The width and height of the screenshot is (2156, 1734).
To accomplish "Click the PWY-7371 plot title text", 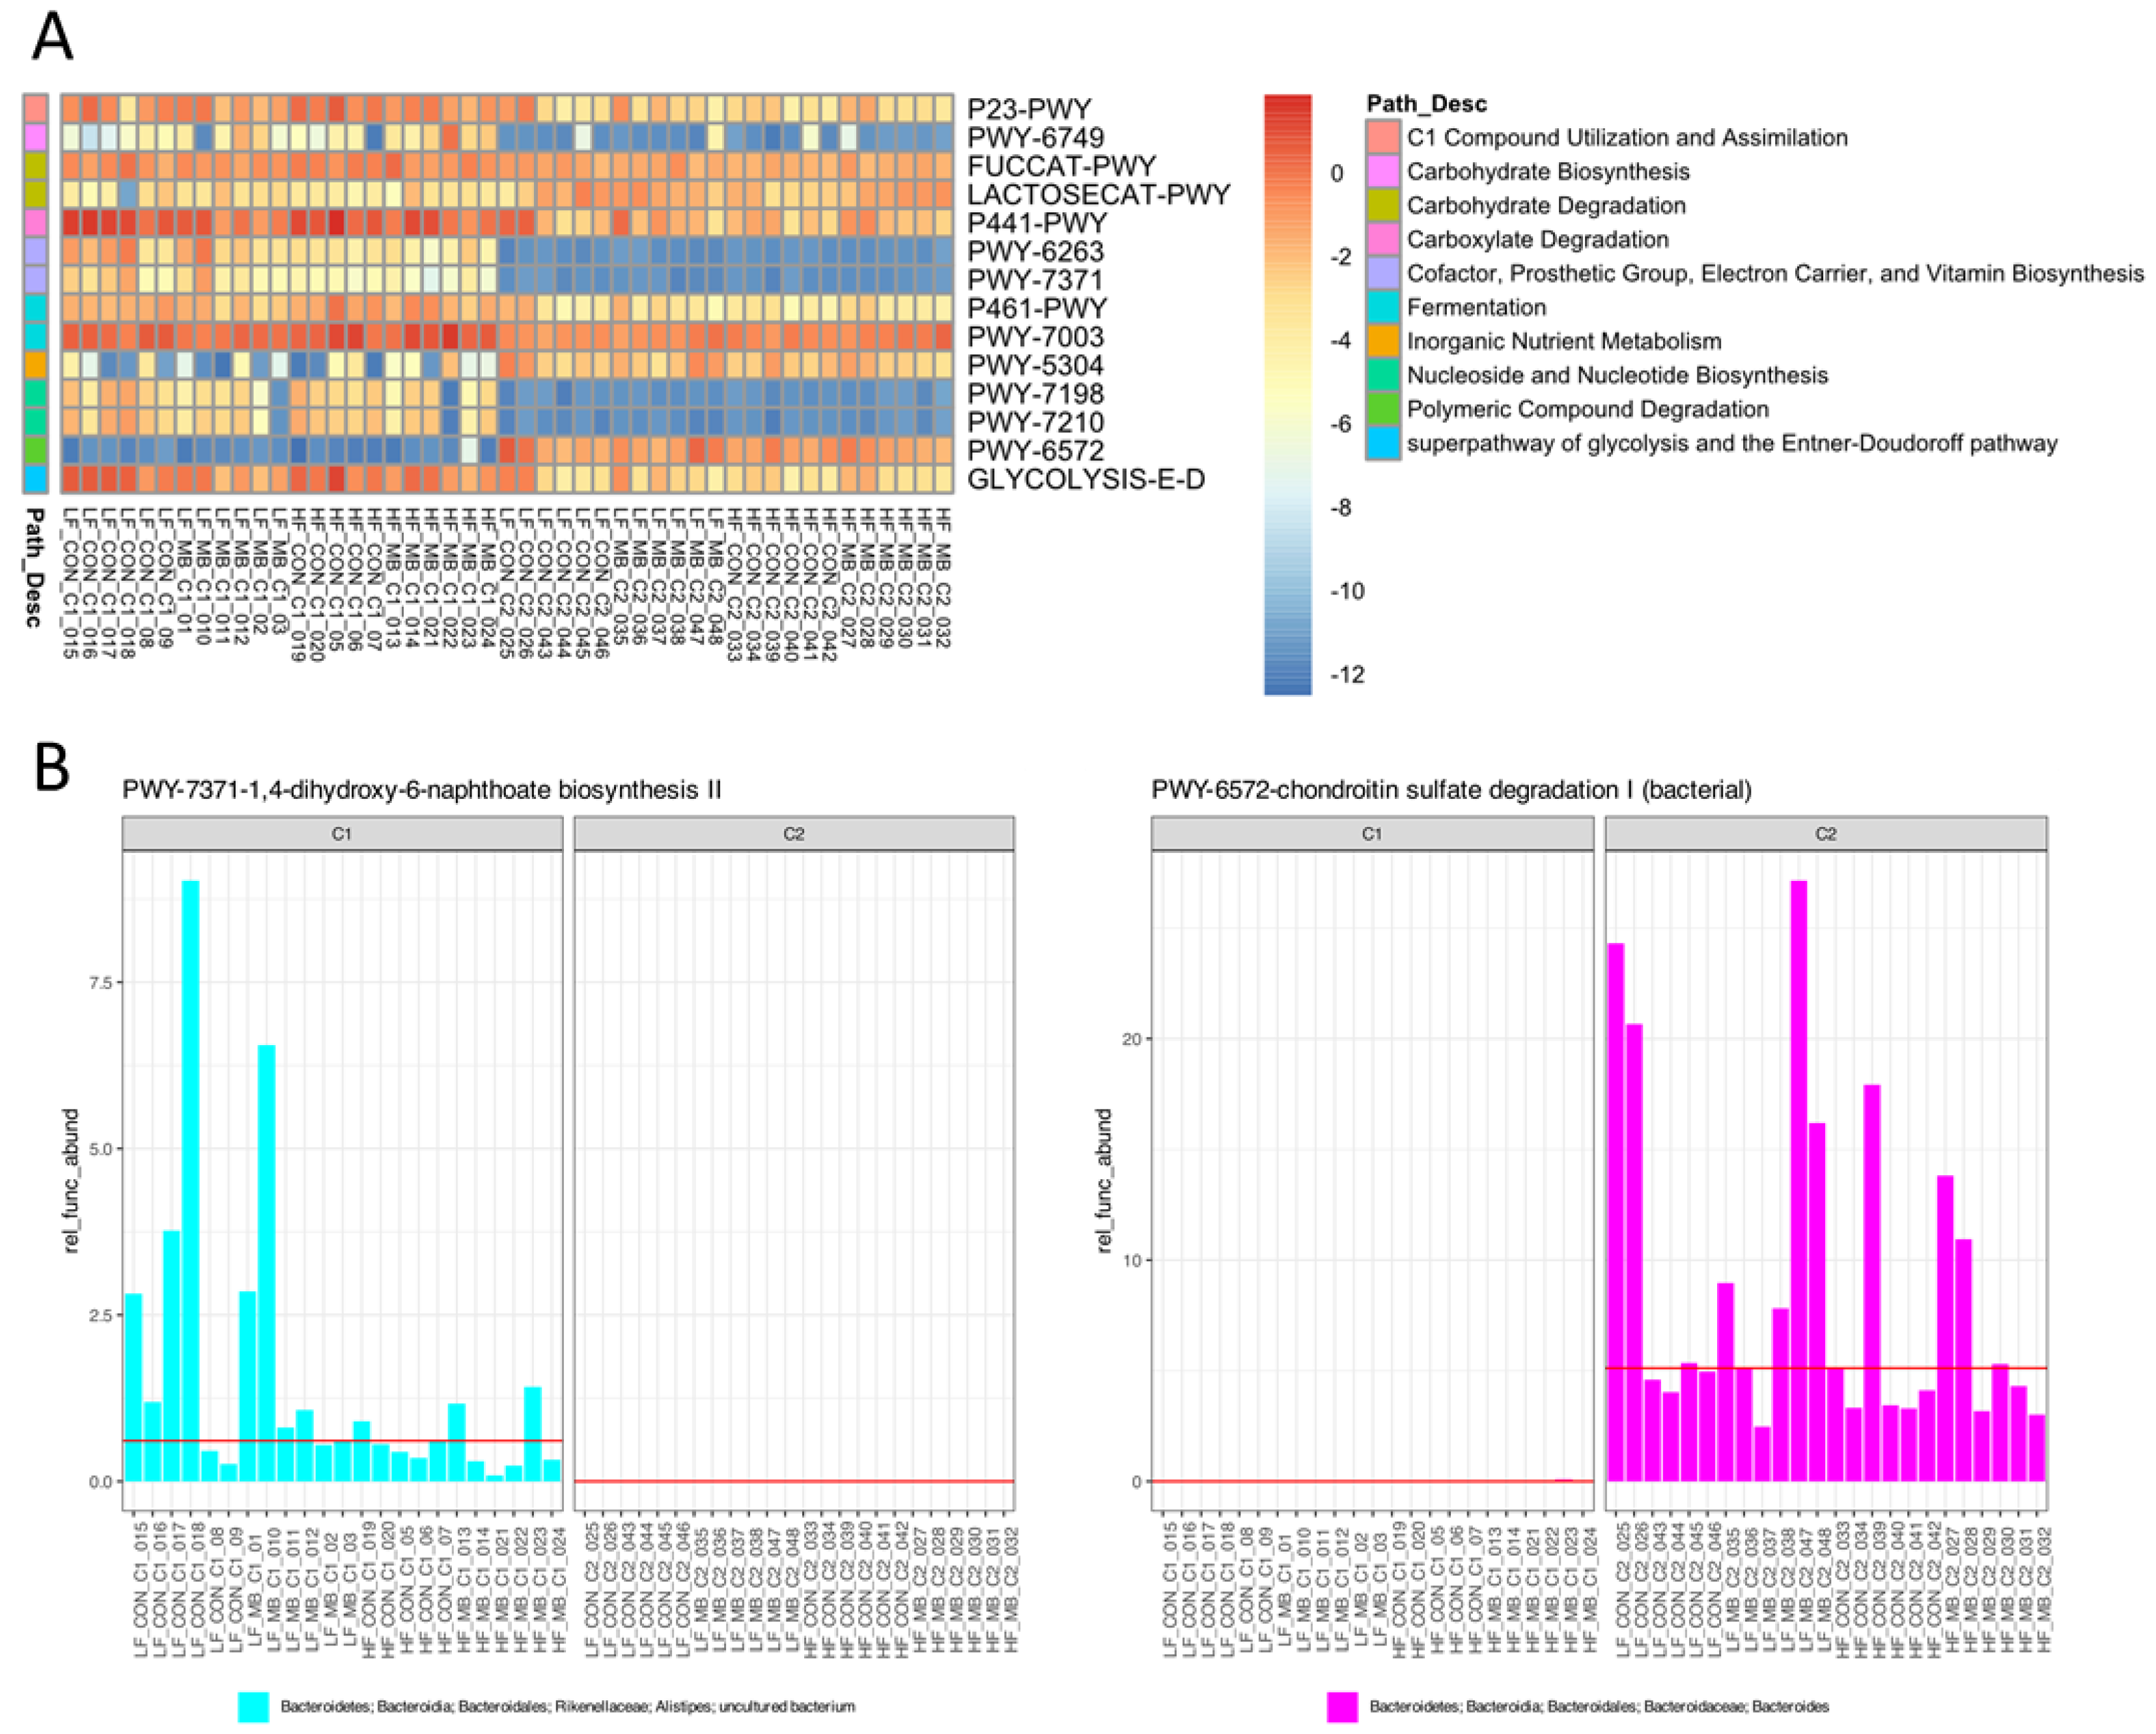I will coord(421,790).
